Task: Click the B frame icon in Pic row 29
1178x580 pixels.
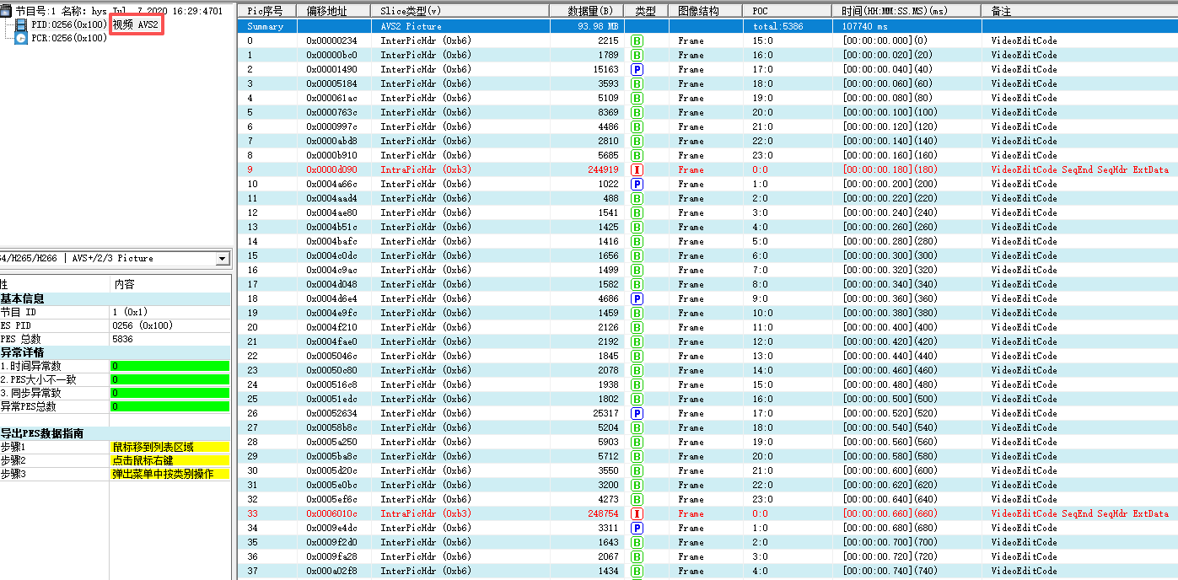Action: (x=637, y=456)
